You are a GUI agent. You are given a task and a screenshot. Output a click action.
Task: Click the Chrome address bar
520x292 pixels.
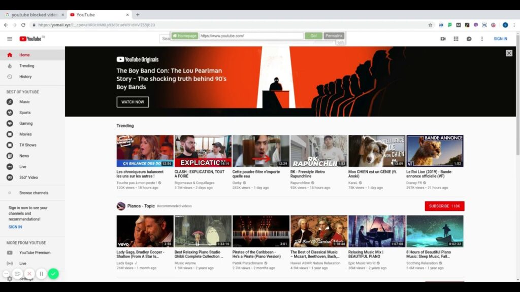tap(229, 25)
